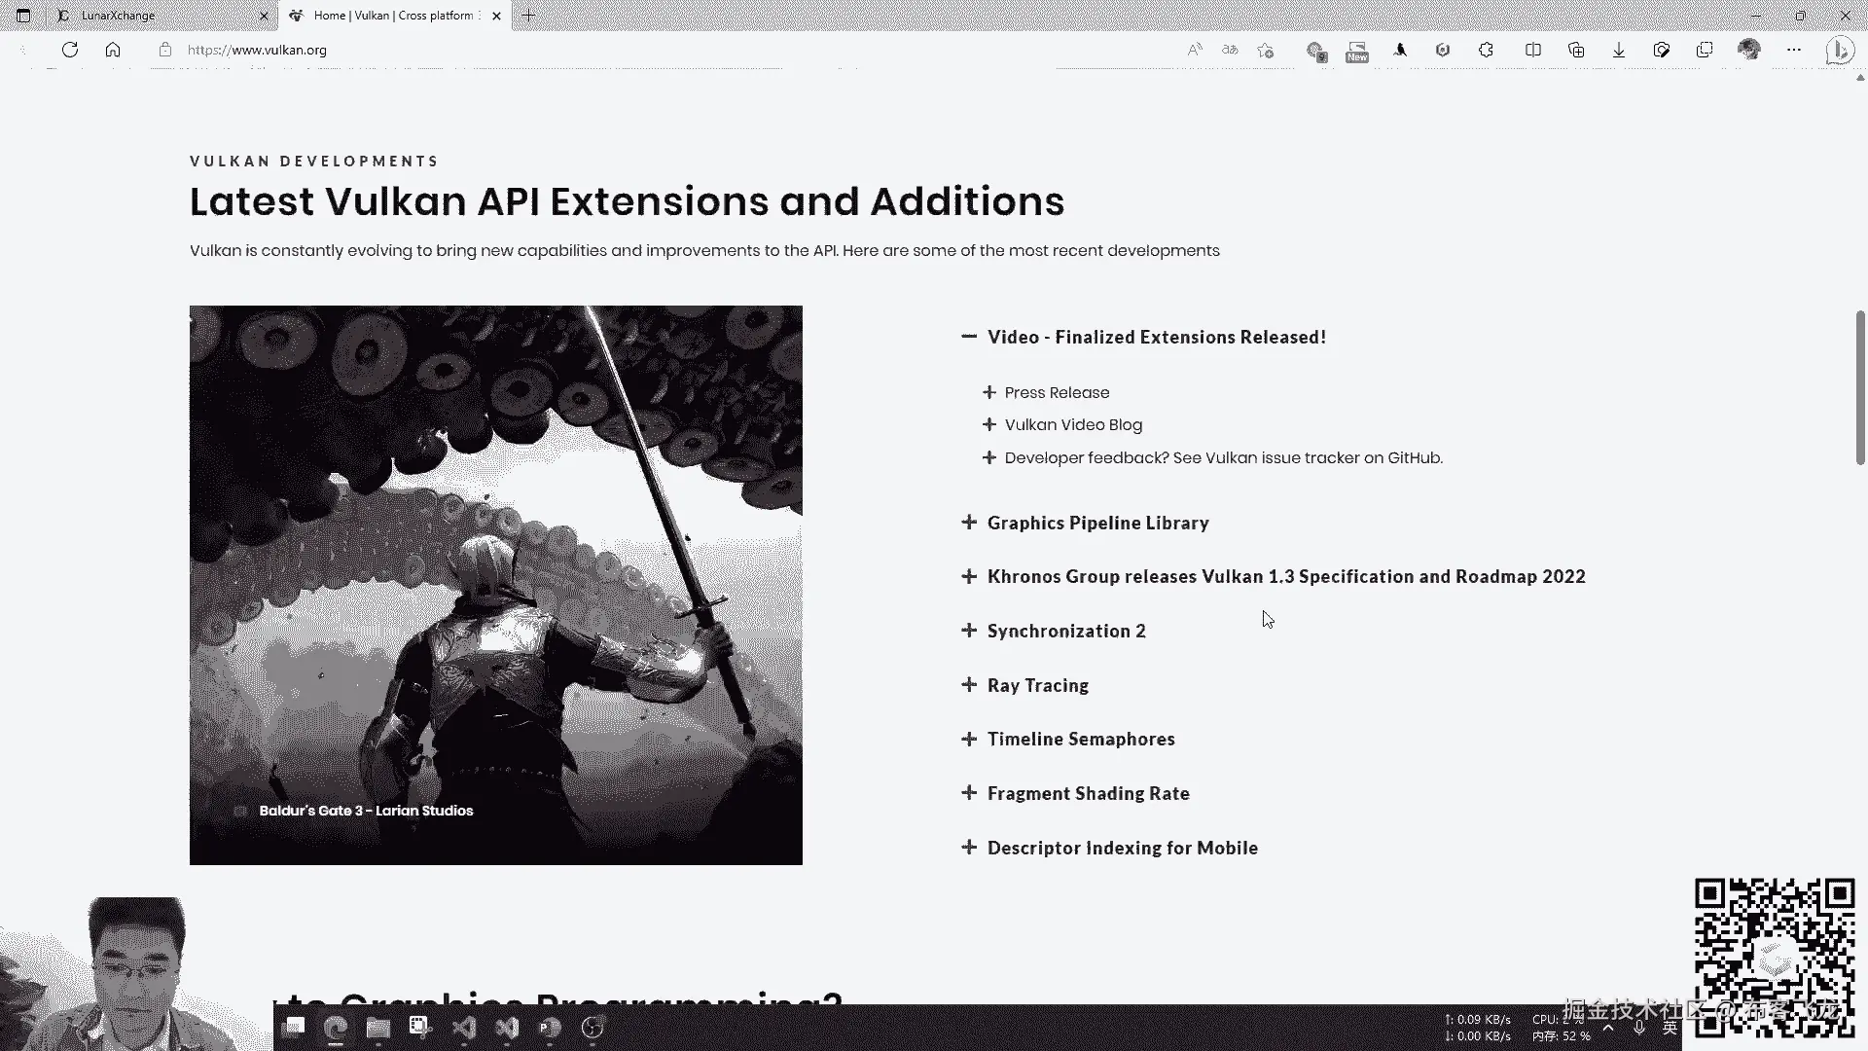Open browser settings three-dot menu
This screenshot has width=1868, height=1051.
(x=1794, y=50)
